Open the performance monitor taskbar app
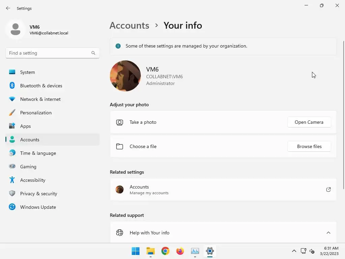The height and width of the screenshot is (259, 345). pos(195,251)
